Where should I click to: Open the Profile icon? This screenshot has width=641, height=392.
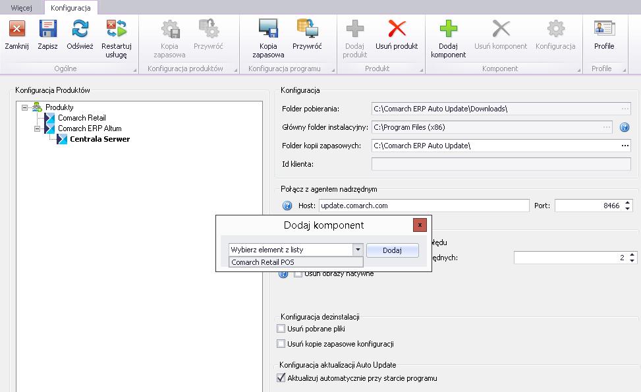click(604, 28)
